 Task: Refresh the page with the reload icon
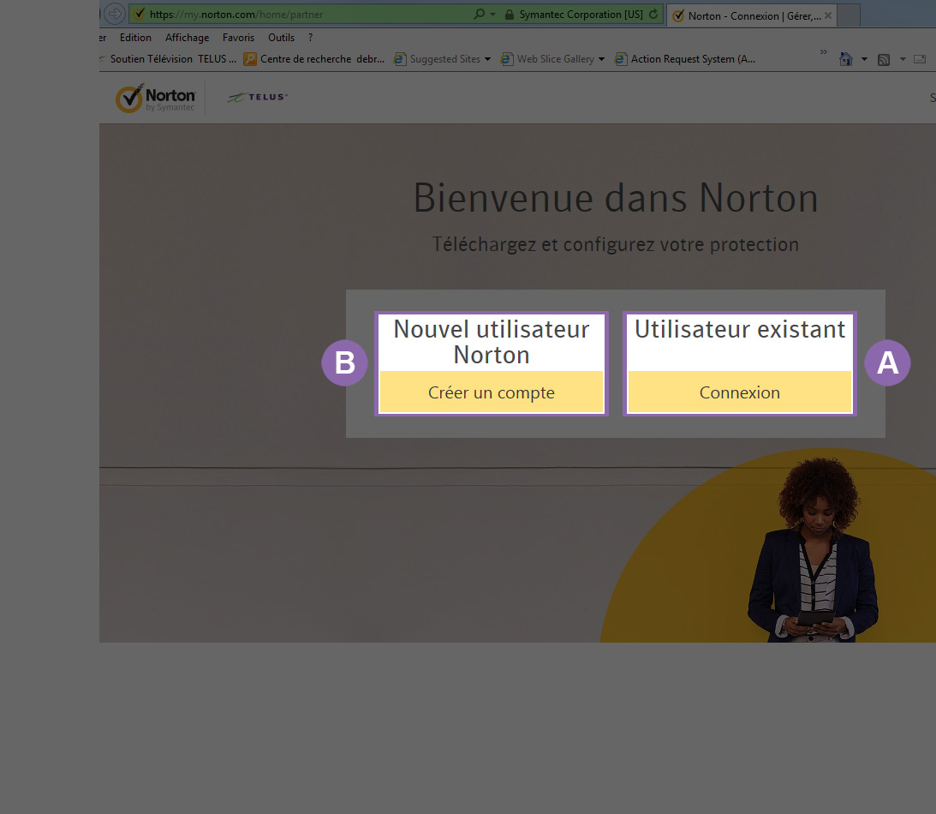pyautogui.click(x=653, y=15)
